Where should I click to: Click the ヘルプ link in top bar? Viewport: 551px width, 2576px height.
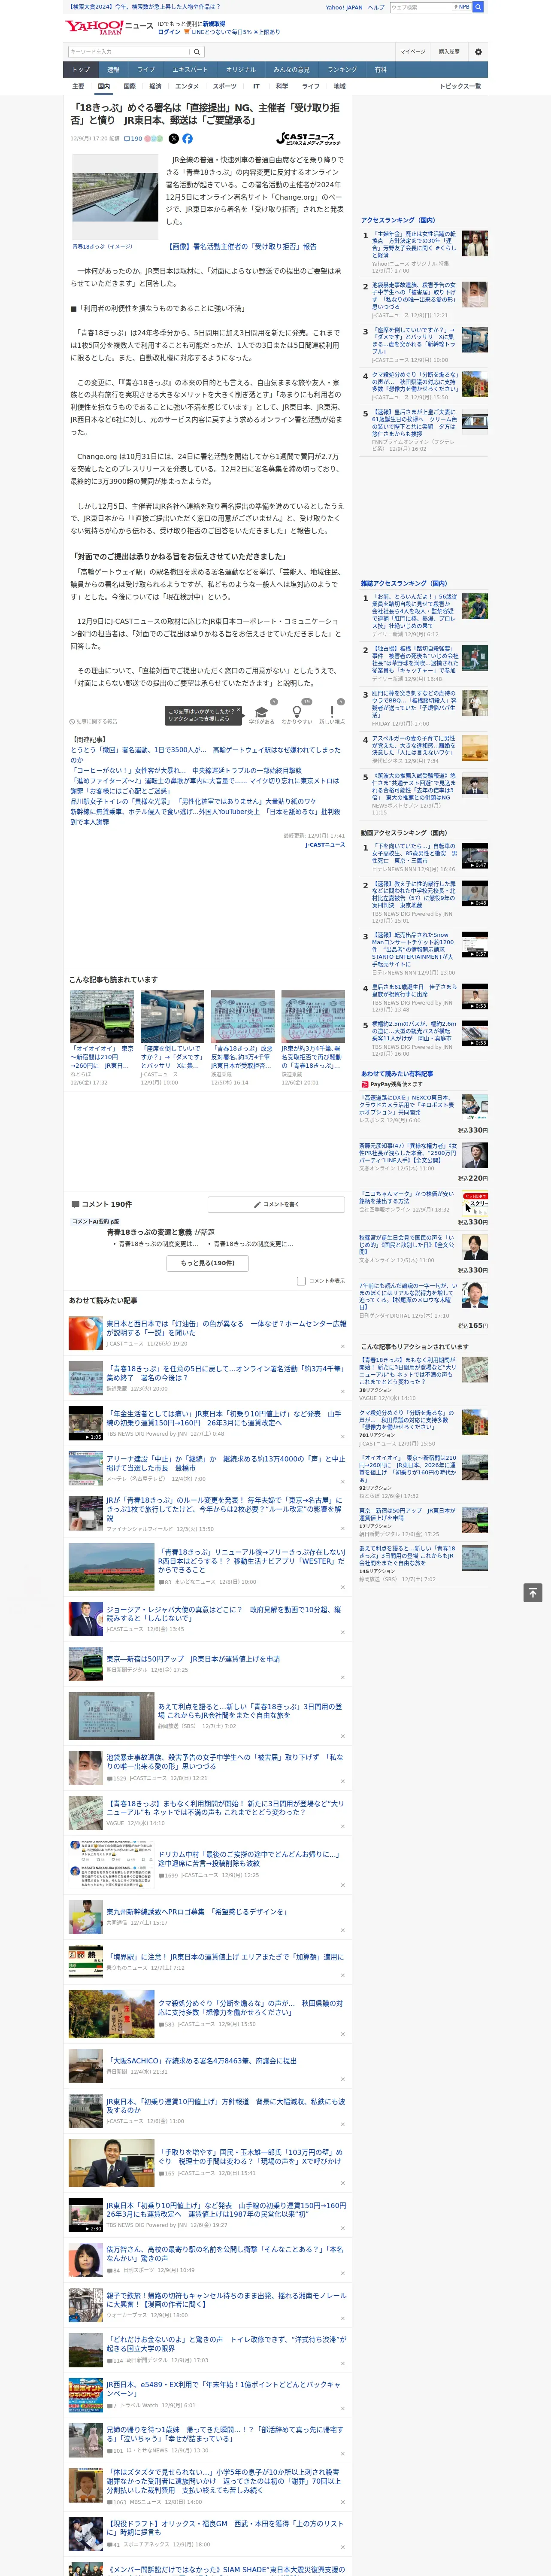(376, 7)
